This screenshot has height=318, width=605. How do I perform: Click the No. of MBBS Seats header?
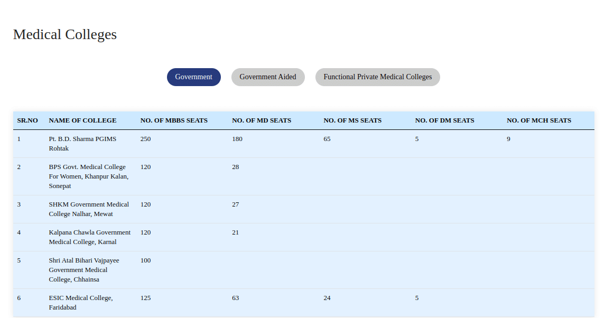(174, 120)
